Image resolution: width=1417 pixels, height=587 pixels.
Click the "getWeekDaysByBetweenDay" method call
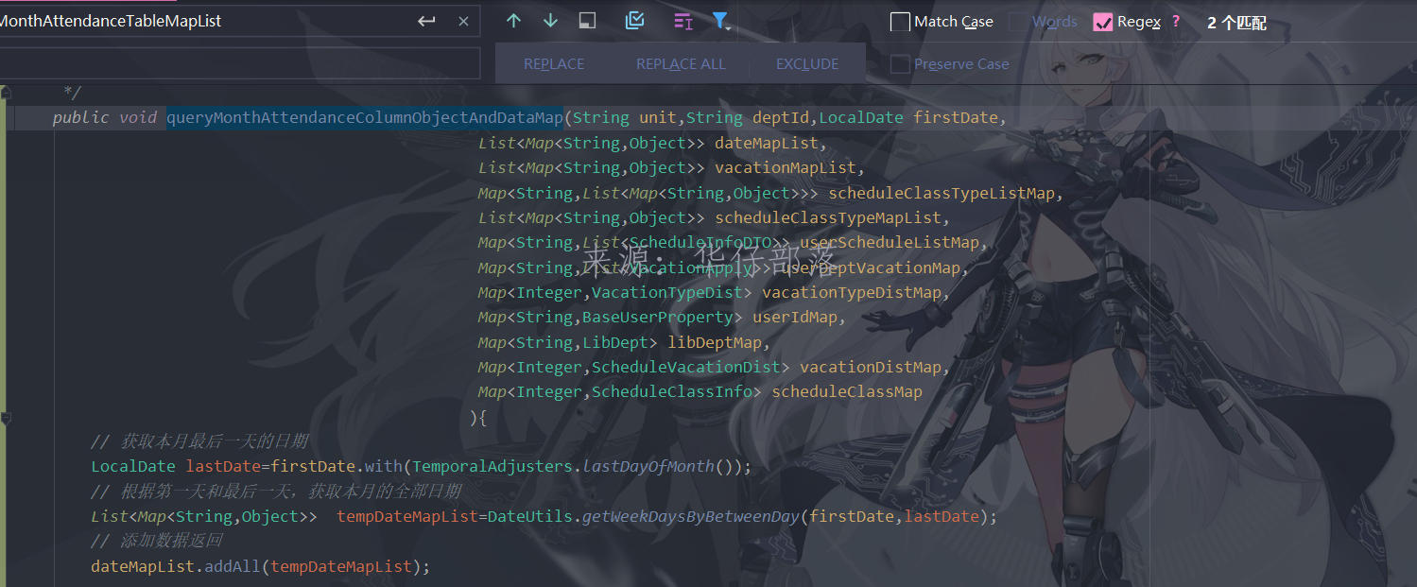691,516
